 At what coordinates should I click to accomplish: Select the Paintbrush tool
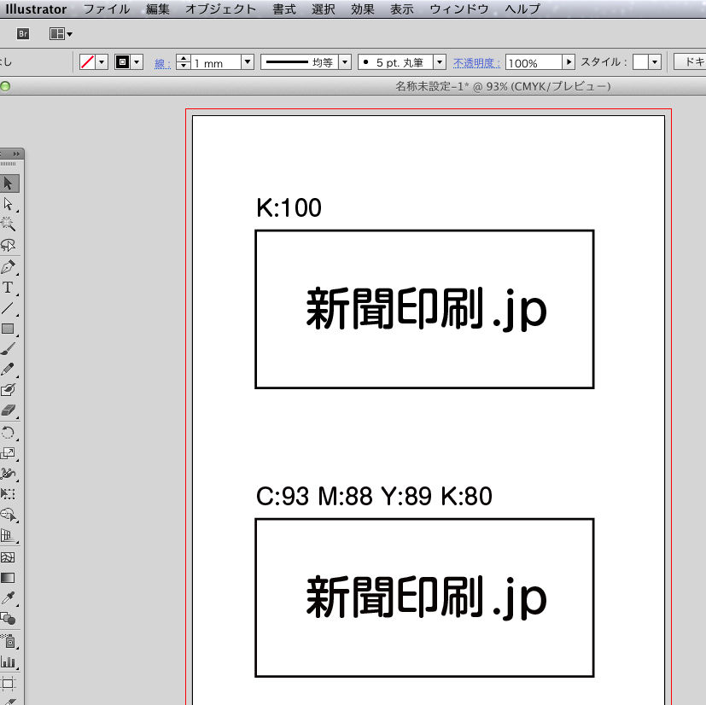tap(9, 349)
